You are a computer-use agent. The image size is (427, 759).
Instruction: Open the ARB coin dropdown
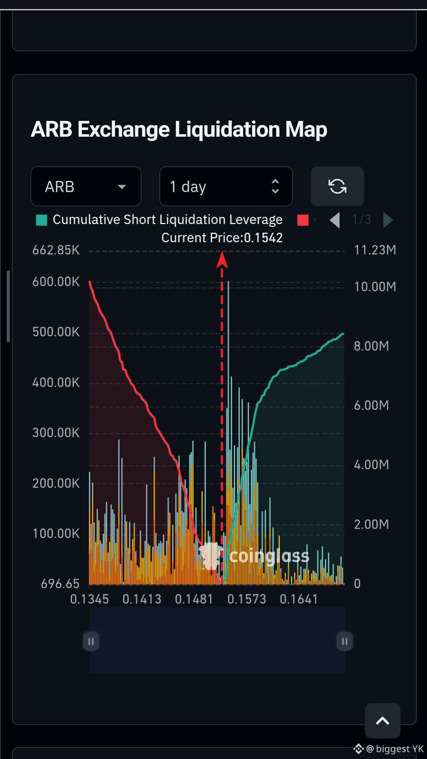click(x=86, y=186)
